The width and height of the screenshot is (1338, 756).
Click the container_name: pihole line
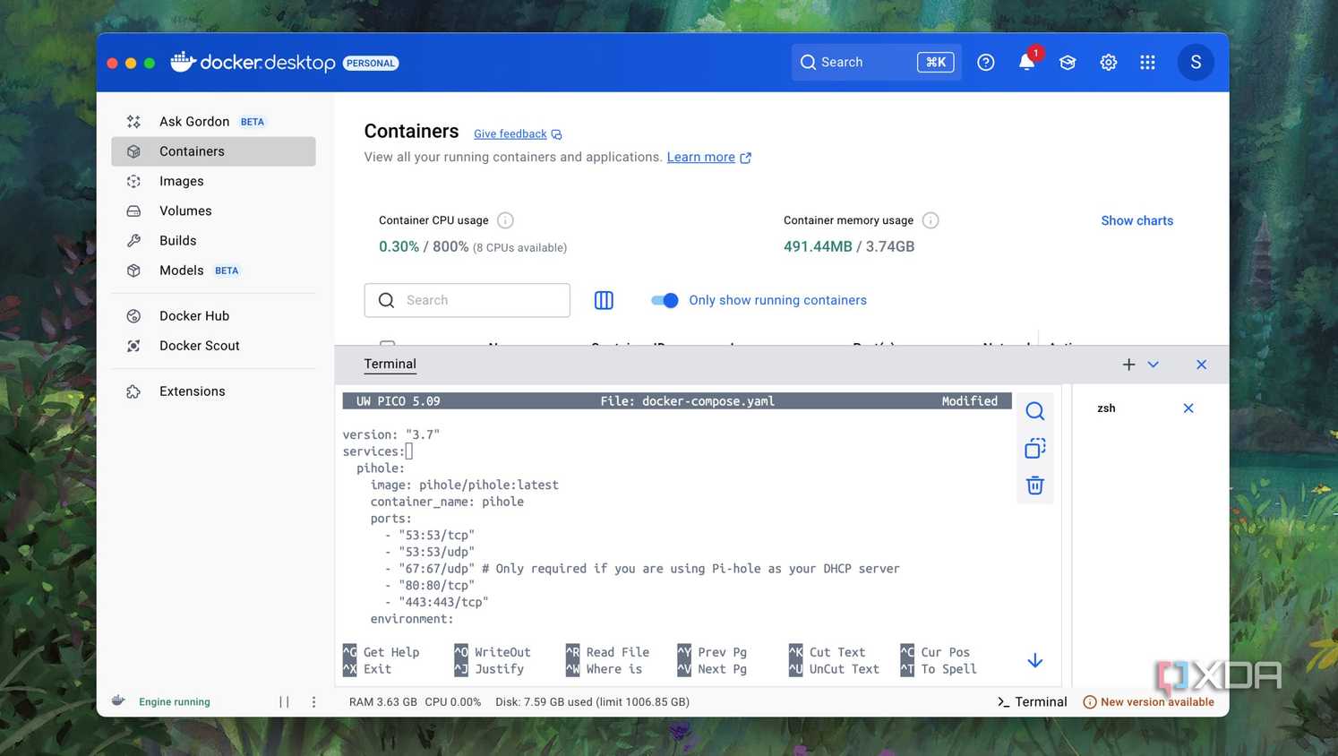(447, 502)
